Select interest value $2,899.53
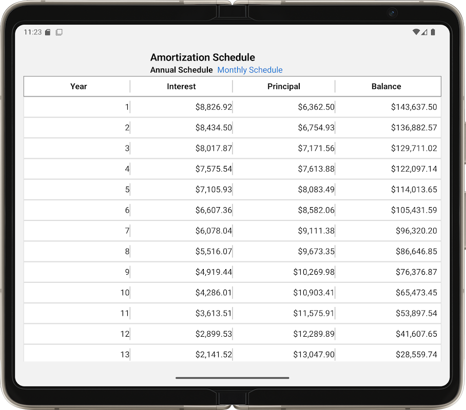This screenshot has width=466, height=410. (x=213, y=334)
